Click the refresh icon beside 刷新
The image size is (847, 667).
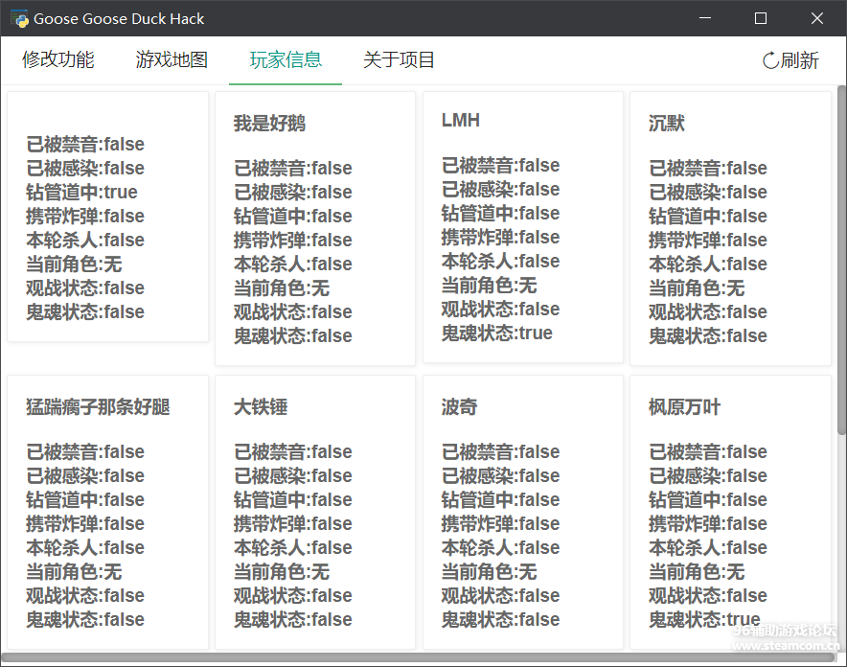(770, 60)
